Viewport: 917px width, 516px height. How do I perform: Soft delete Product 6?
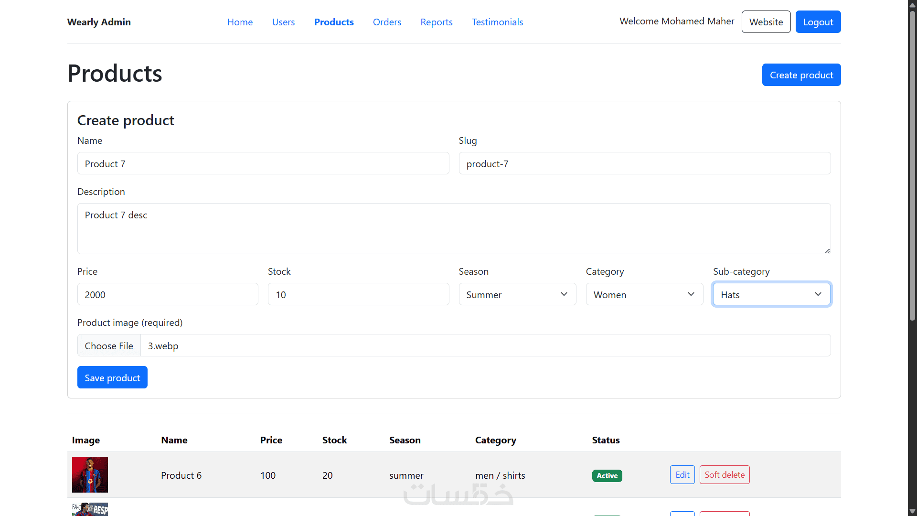725,474
